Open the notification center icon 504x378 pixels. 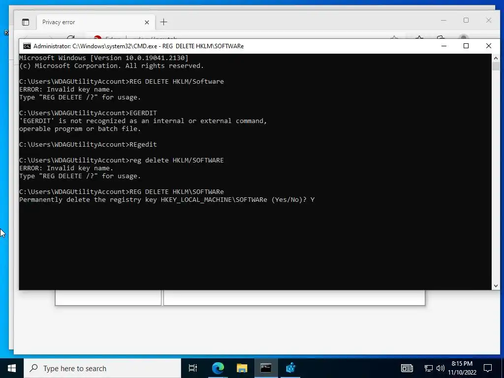[488, 368]
